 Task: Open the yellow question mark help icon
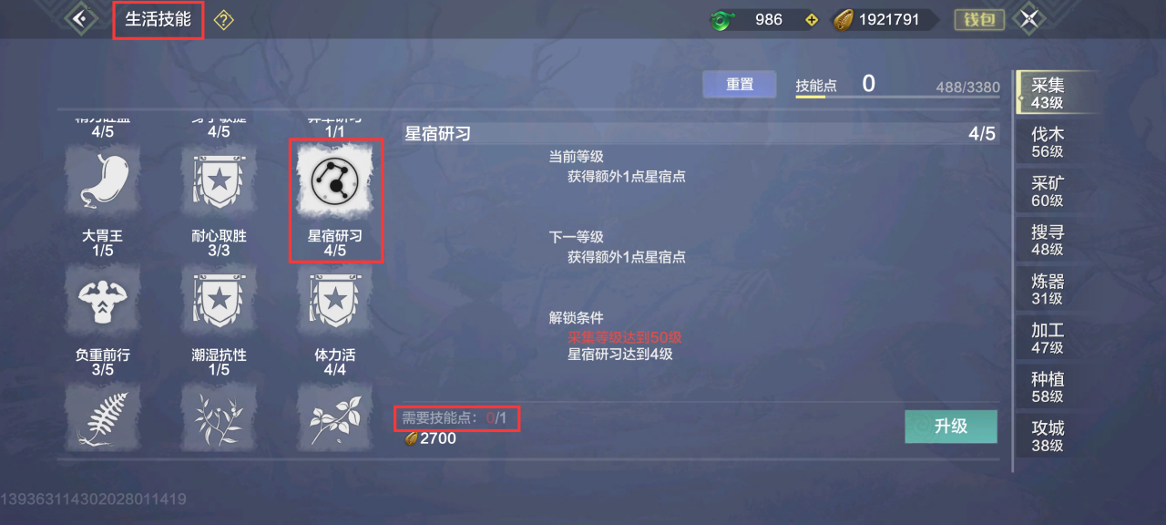coord(223,20)
